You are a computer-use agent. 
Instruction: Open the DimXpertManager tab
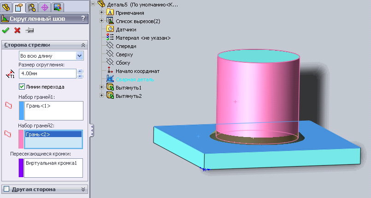coord(45,7)
